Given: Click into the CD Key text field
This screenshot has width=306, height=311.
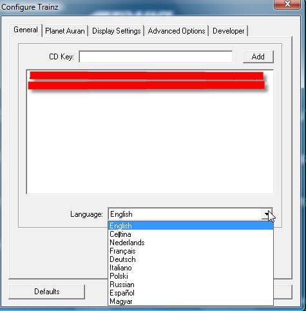Looking at the screenshot, I should [x=156, y=57].
